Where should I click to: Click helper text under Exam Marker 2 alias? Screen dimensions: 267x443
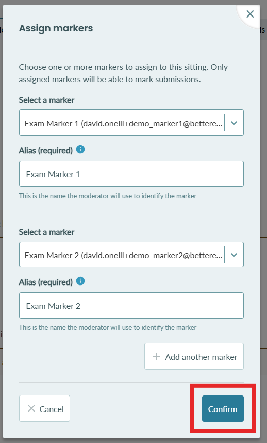coord(108,327)
